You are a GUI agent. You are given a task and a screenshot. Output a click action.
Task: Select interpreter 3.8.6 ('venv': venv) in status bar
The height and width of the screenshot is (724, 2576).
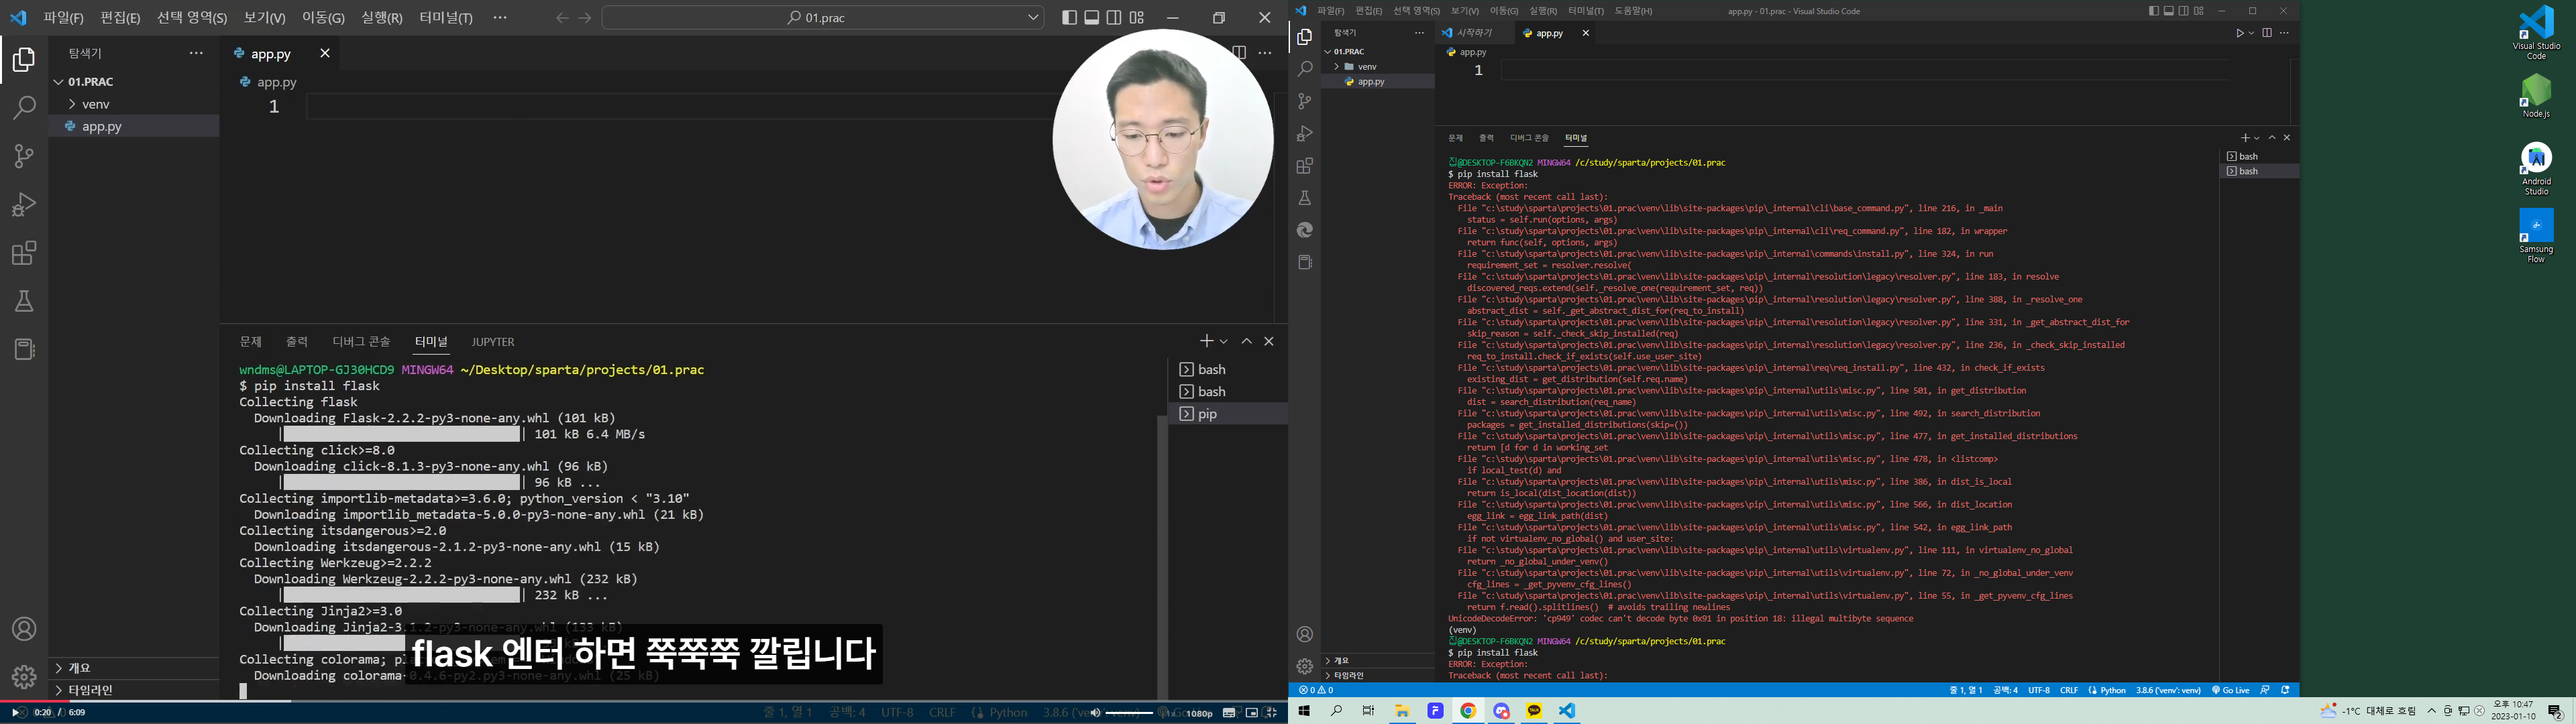2168,690
